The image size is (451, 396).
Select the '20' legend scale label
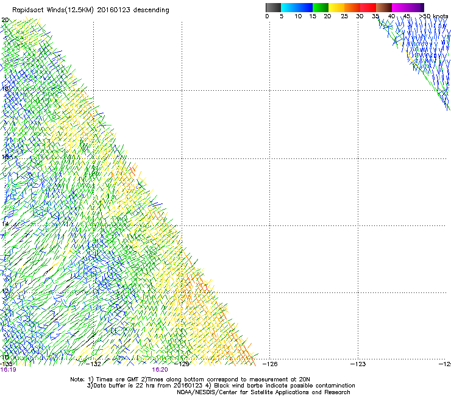[327, 16]
